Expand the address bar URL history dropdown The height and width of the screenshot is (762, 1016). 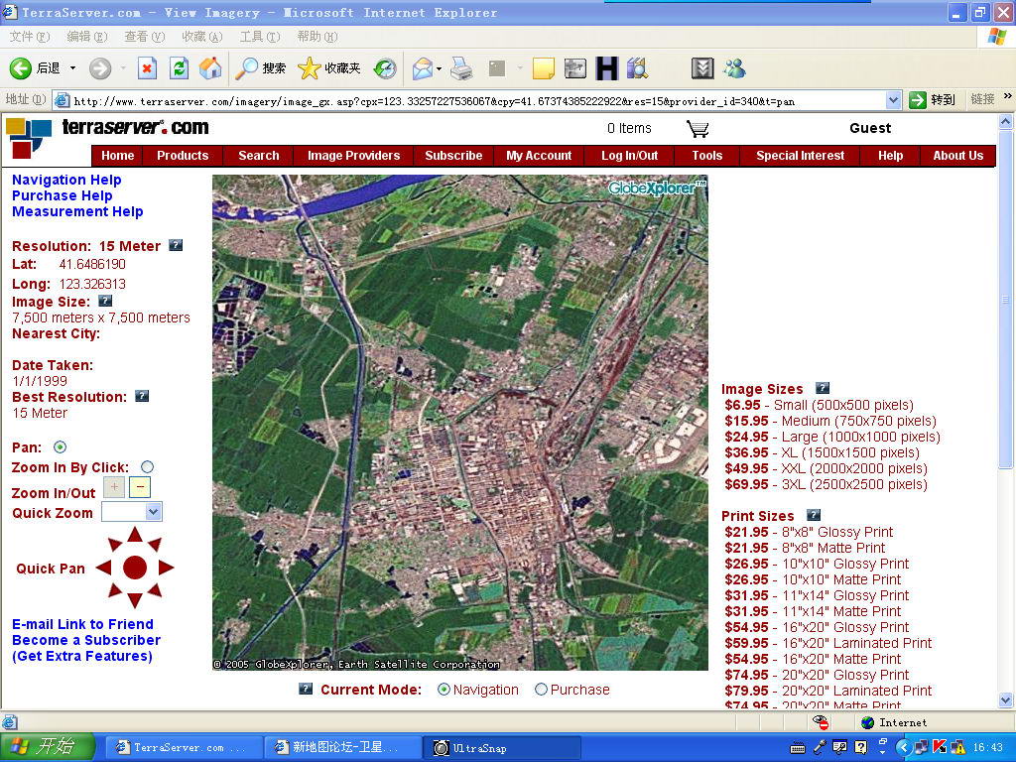(x=893, y=100)
